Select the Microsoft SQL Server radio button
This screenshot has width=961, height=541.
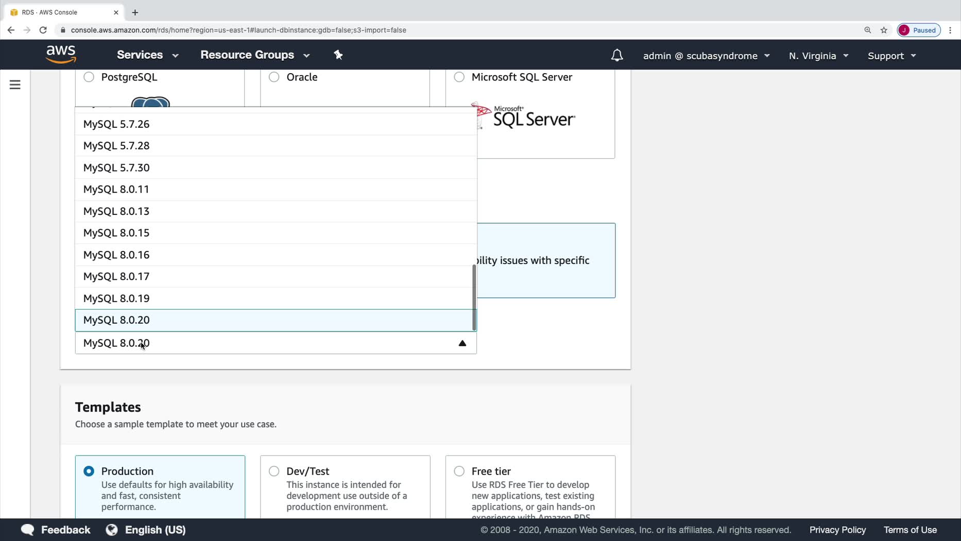(459, 77)
